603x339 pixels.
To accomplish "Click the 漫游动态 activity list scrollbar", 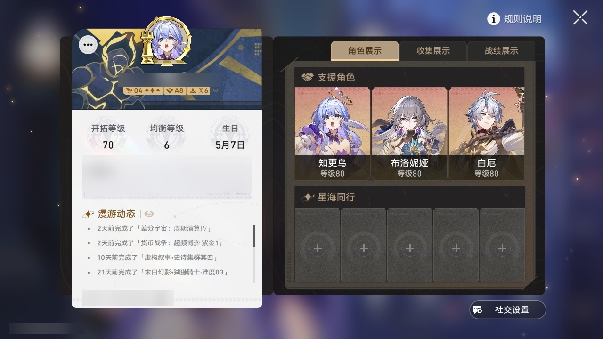I will 254,236.
